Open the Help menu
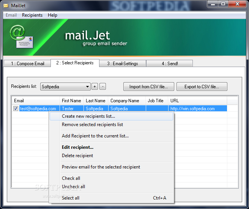 [x=52, y=15]
